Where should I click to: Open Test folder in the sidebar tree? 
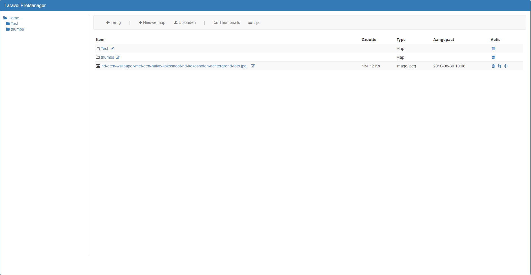(x=14, y=24)
